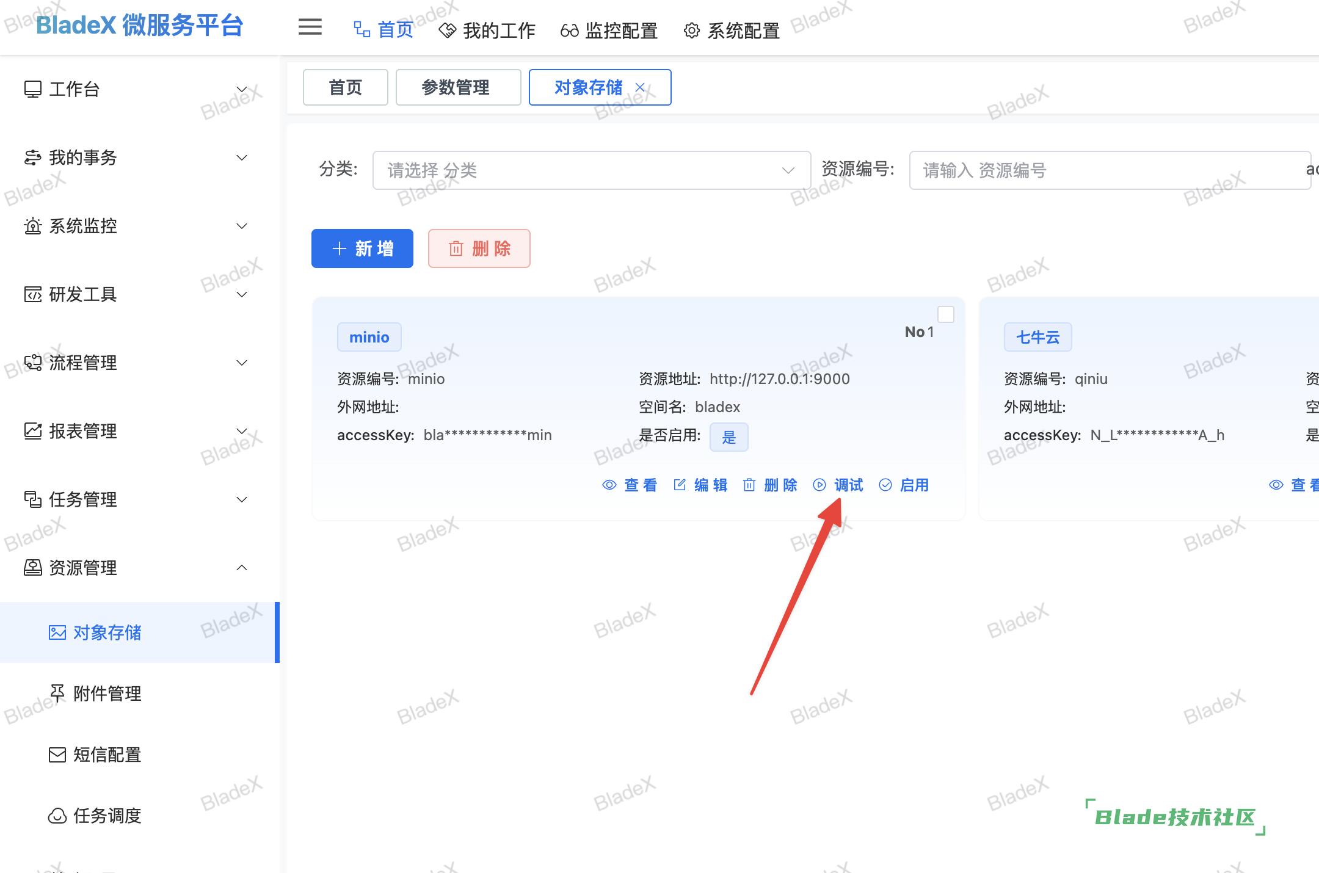Click the 附件管理 pin icon
The image size is (1319, 873).
click(57, 694)
